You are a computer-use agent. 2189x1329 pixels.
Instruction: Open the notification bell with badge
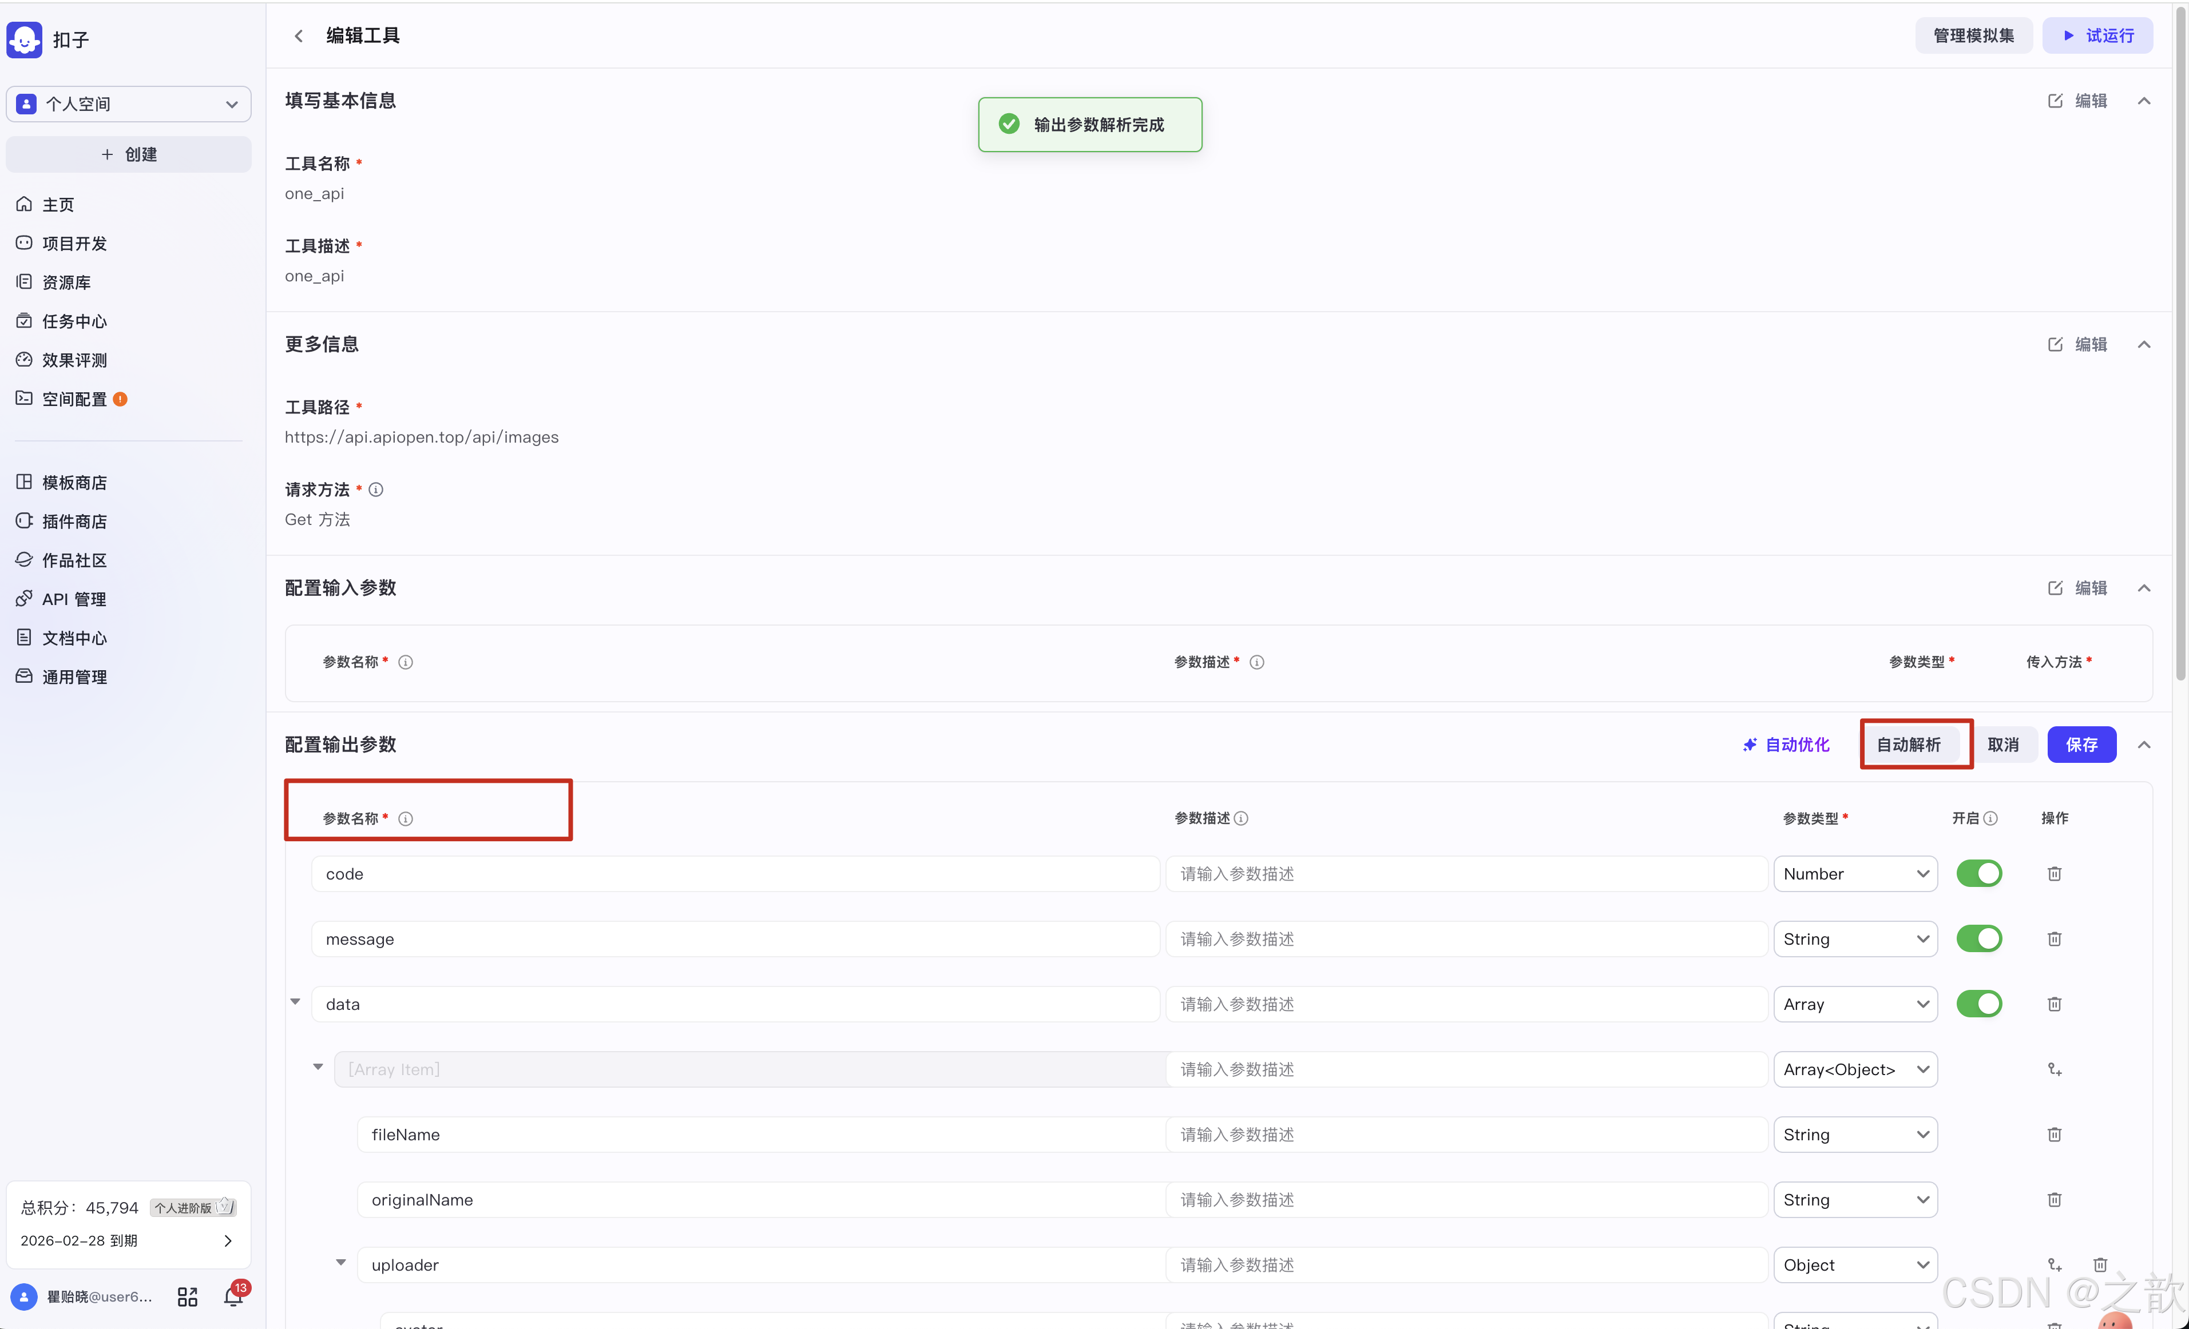click(x=233, y=1297)
